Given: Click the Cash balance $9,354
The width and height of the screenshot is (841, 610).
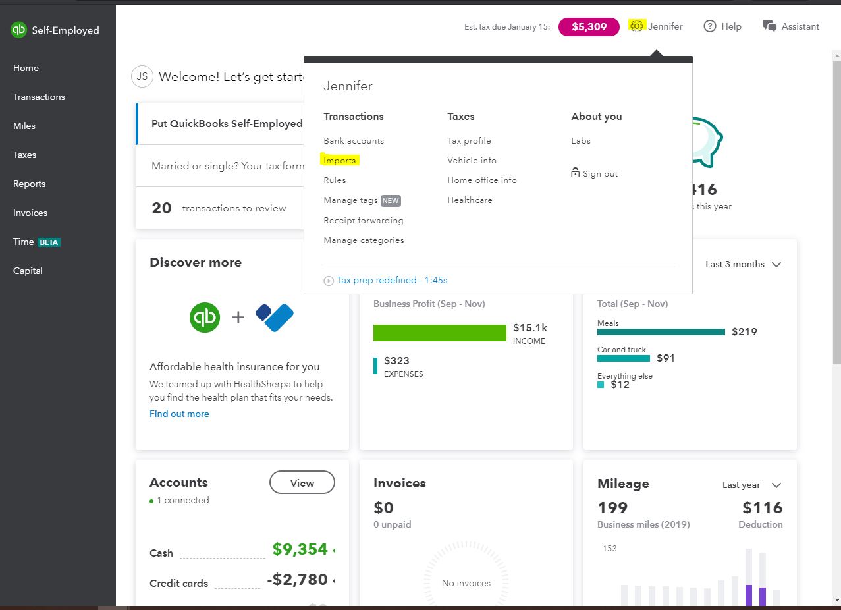Looking at the screenshot, I should (x=300, y=549).
